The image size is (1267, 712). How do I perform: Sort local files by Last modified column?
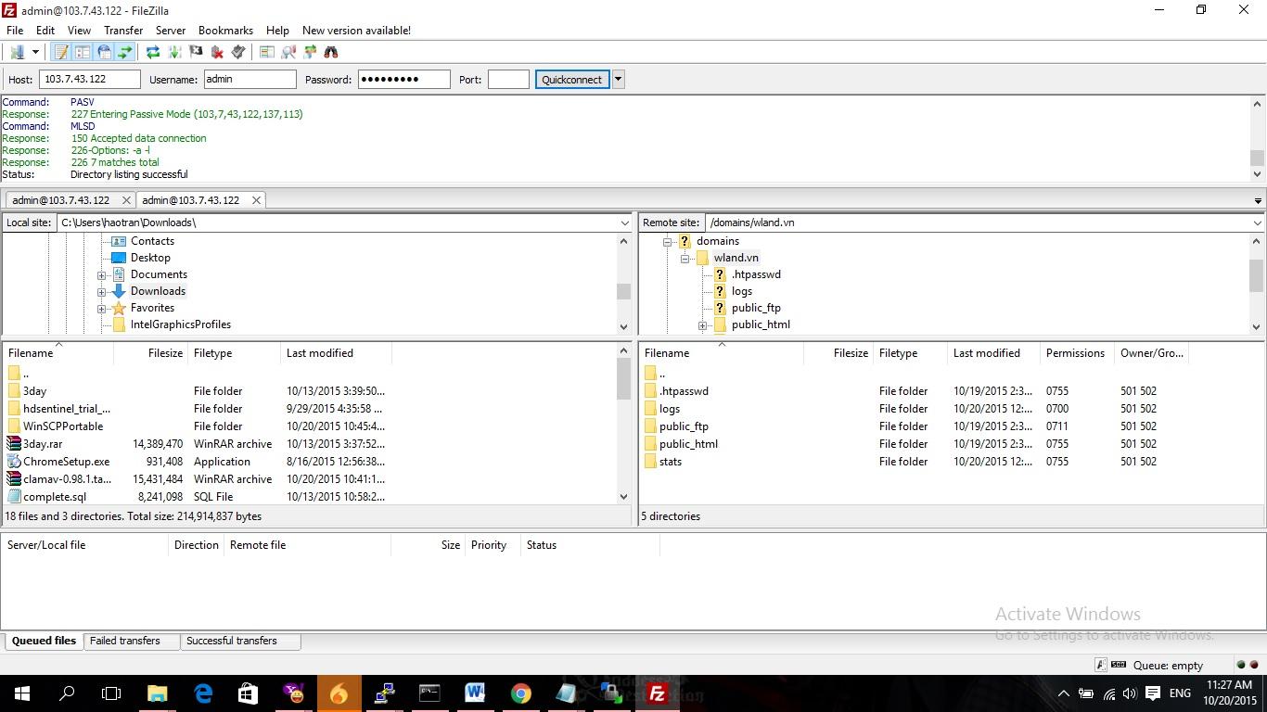tap(336, 353)
